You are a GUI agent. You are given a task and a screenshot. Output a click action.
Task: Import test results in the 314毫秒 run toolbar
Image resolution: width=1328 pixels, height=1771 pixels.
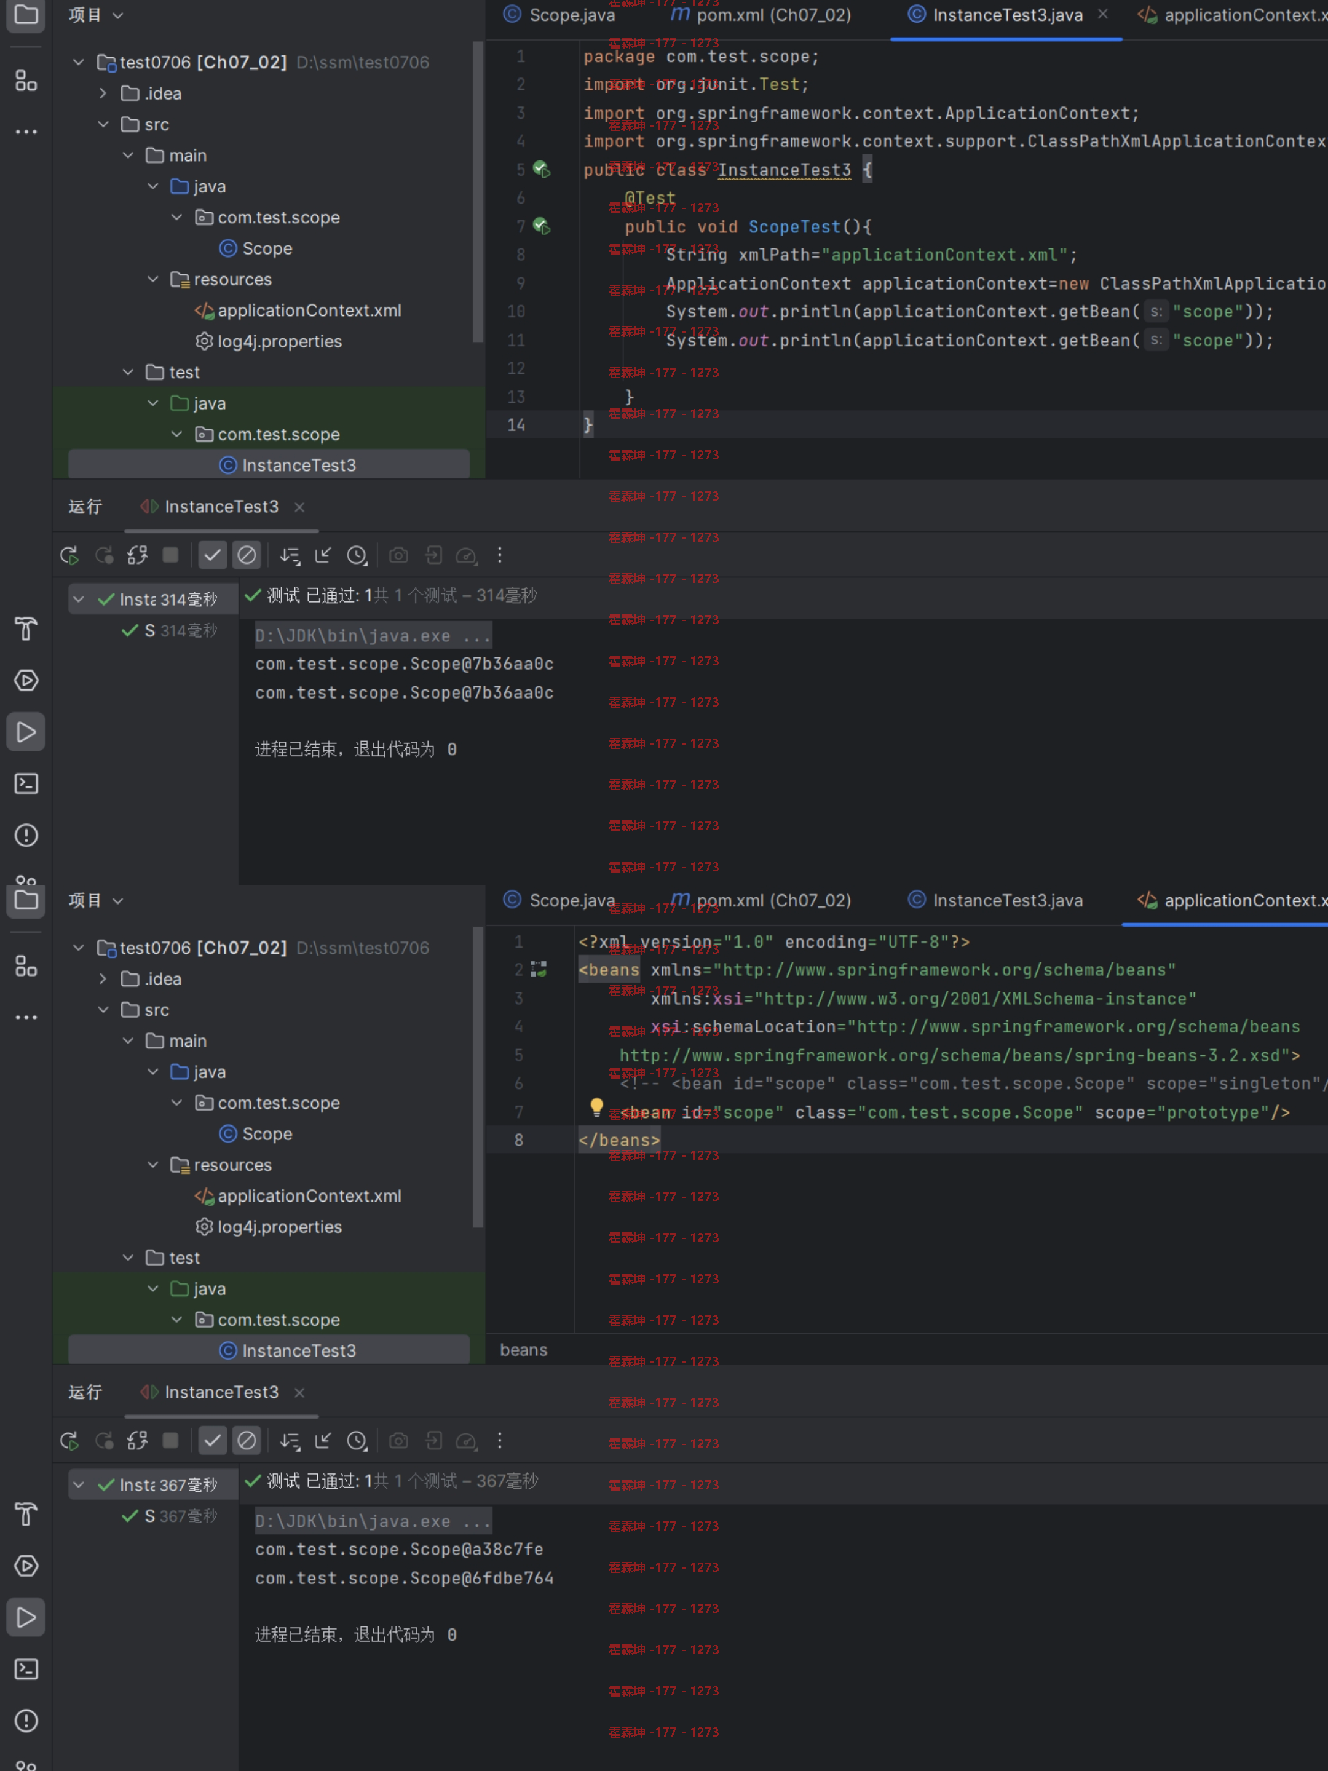[x=433, y=555]
